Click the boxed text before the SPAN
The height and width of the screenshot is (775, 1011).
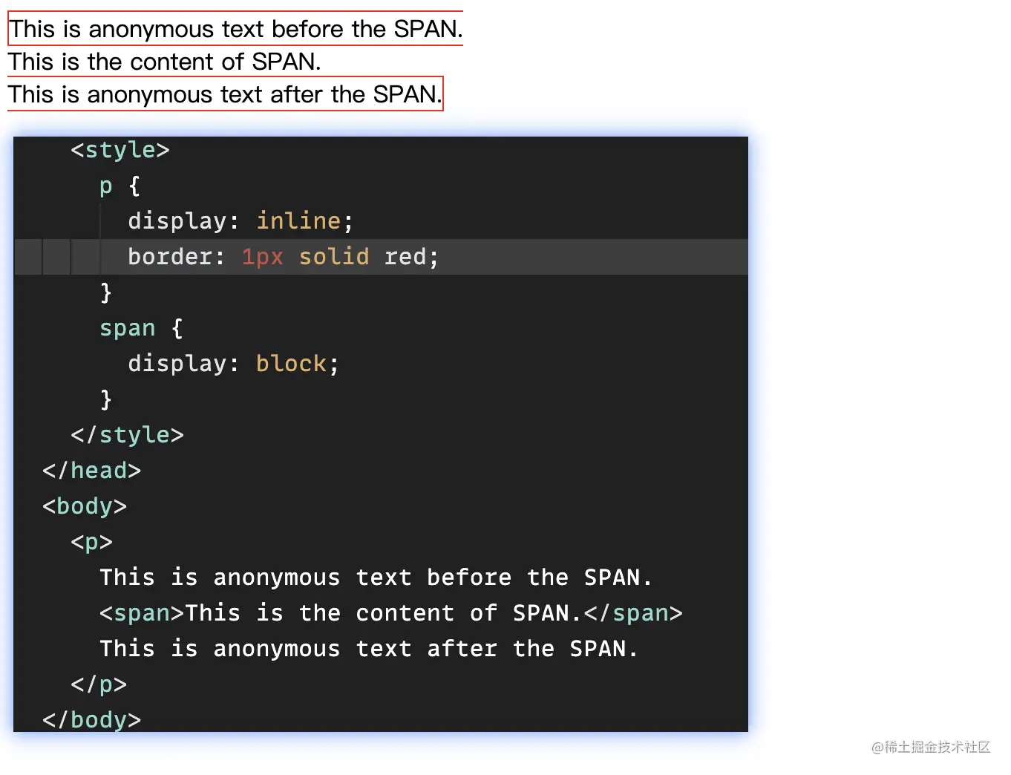pyautogui.click(x=235, y=29)
